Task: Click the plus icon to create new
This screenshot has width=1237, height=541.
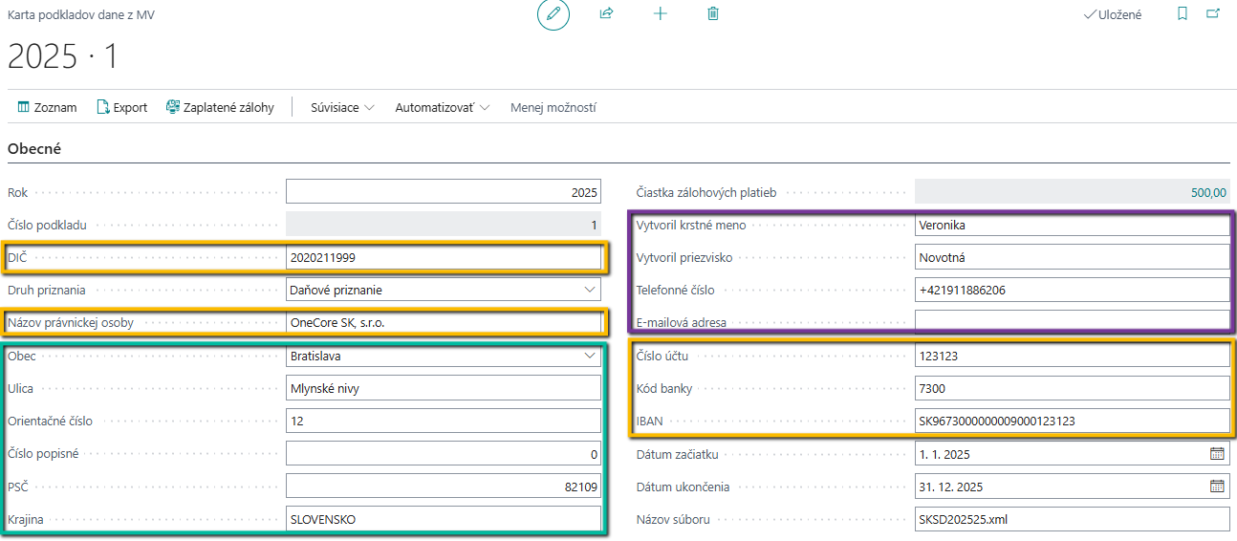Action: 660,14
